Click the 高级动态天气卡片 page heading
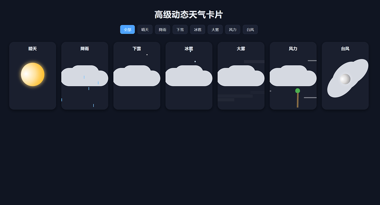The height and width of the screenshot is (205, 380). point(189,15)
